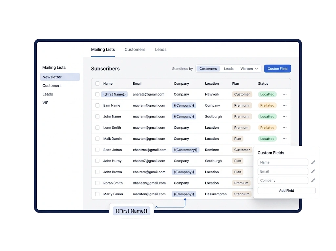Check the box for Lonn Smith
The image size is (336, 251).
point(97,128)
